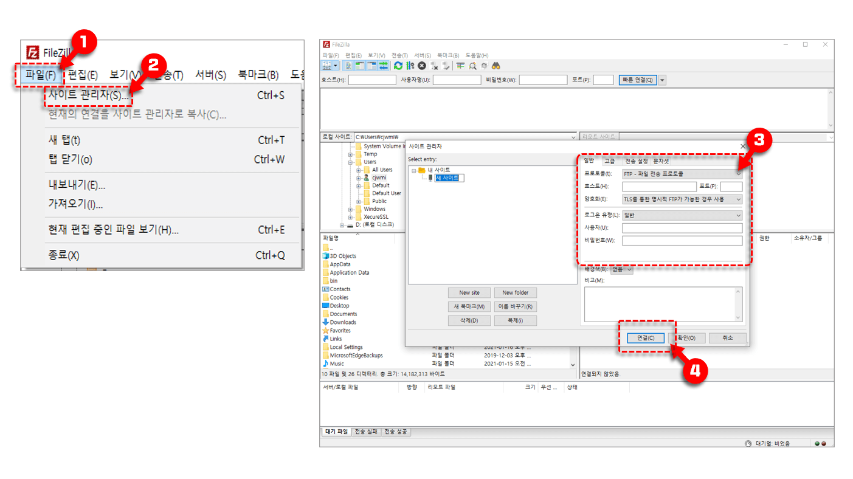Open the 배경색 color dropdown

(621, 269)
